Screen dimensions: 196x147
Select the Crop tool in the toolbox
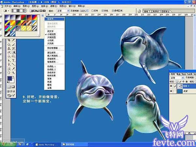tap(9, 40)
